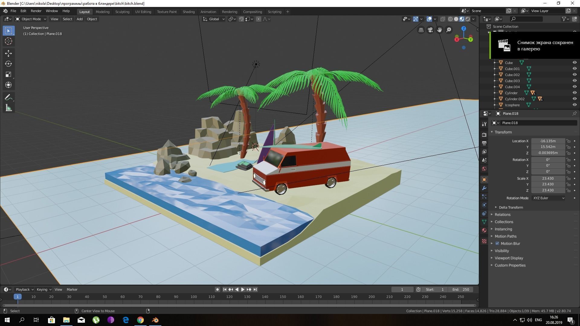Viewport: 580px width, 326px height.
Task: Toggle orthographic view grid gizmo
Action: pyautogui.click(x=421, y=30)
